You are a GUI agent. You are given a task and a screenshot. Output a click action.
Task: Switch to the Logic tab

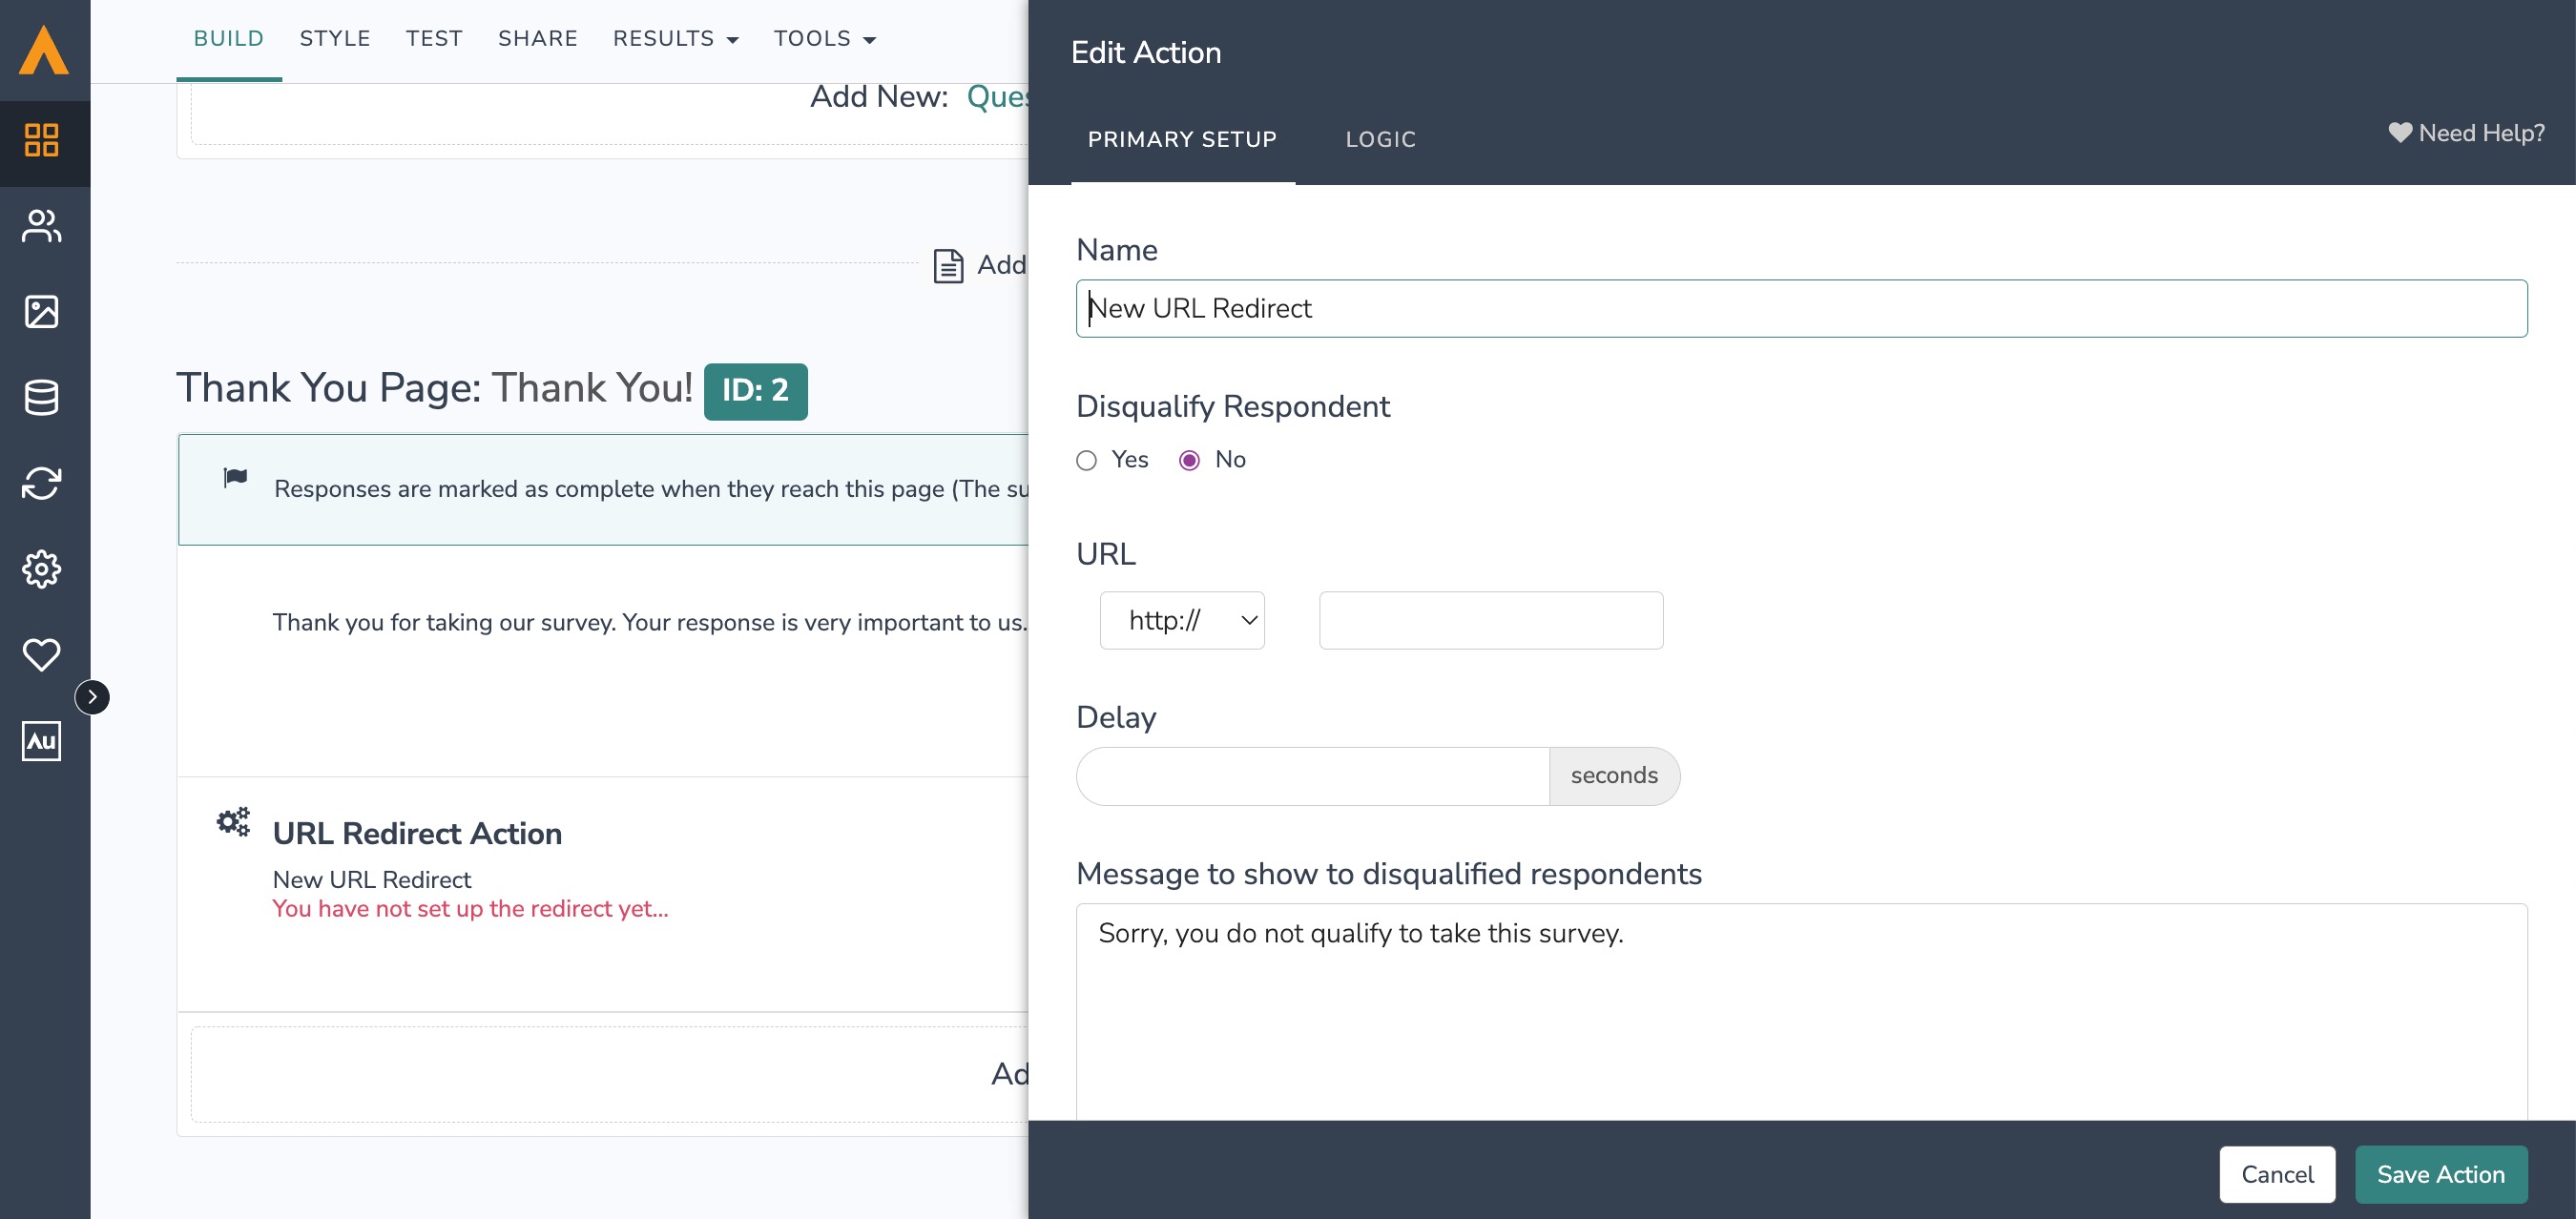pos(1381,139)
